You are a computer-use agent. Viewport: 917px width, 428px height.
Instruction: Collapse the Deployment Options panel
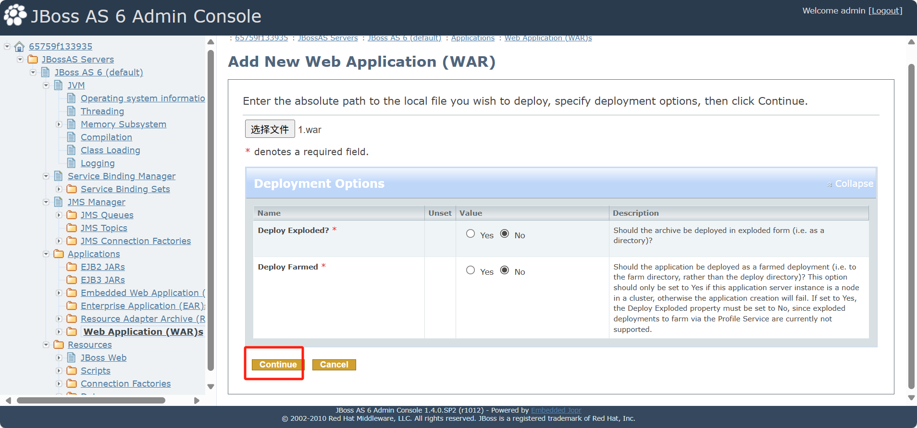[x=850, y=183]
